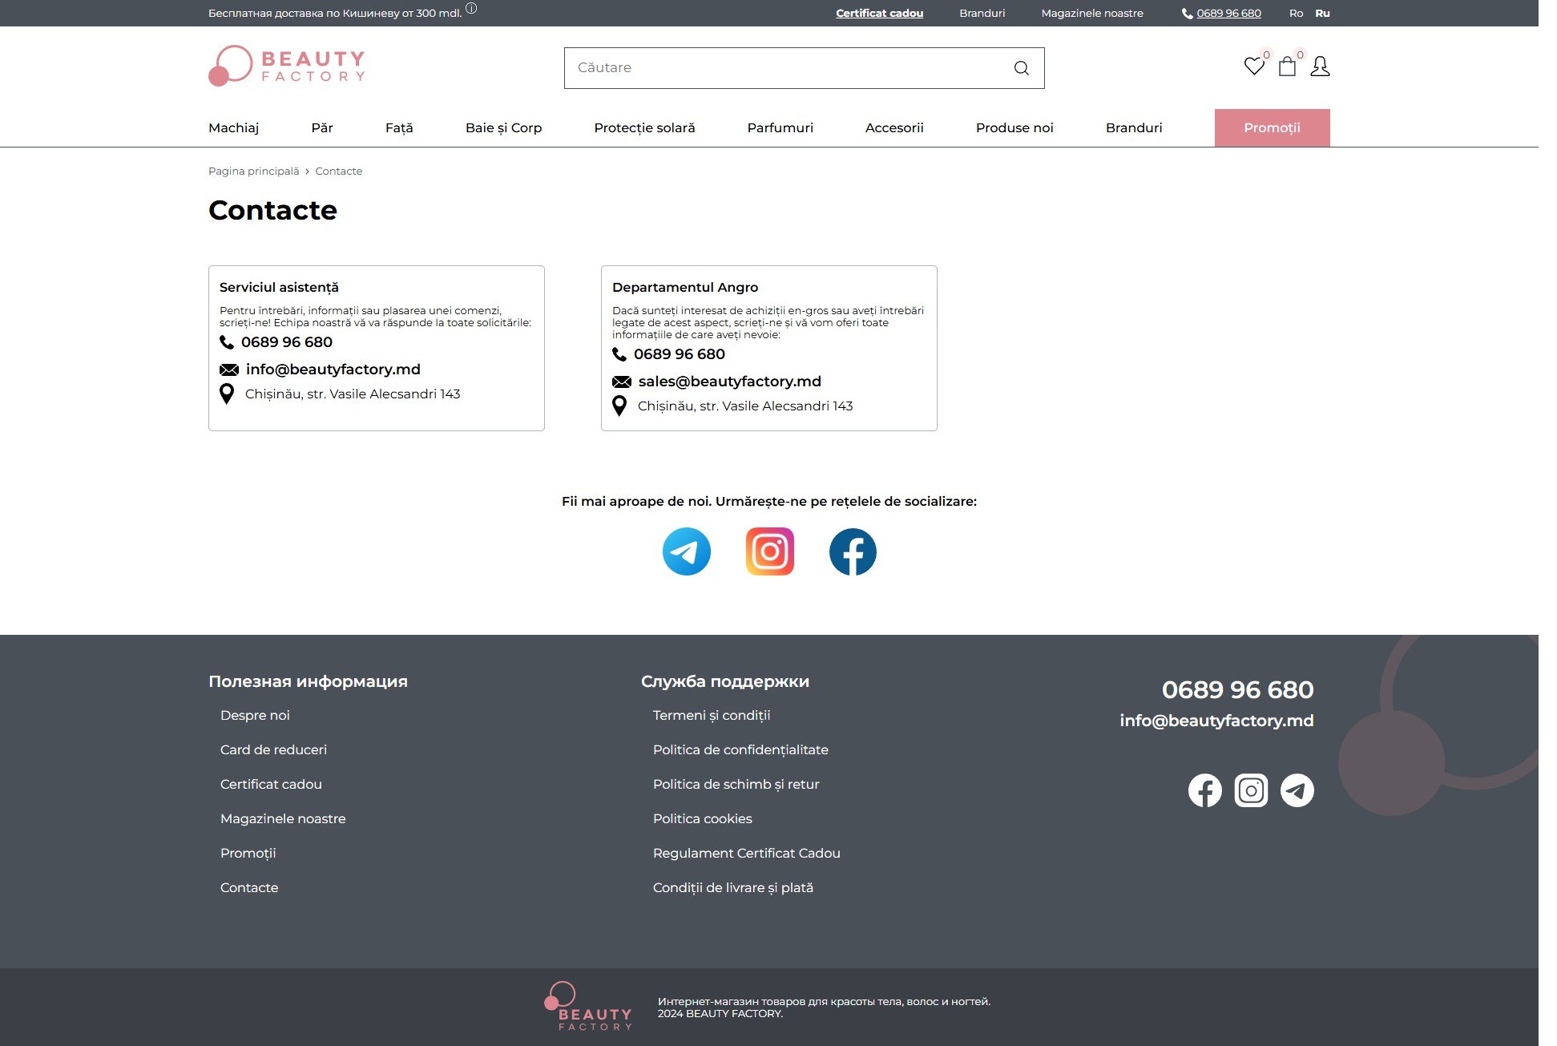Switch language to Ru

click(1322, 14)
